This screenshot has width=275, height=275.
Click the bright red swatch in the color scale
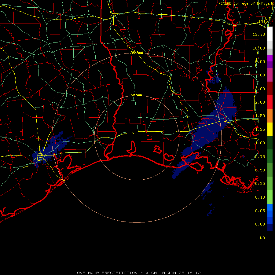(x=270, y=102)
